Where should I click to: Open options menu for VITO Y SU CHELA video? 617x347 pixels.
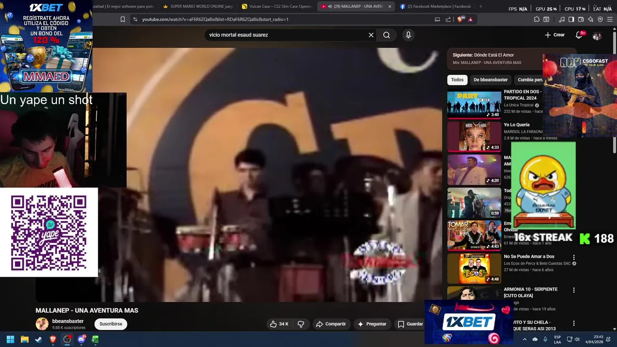click(x=574, y=323)
